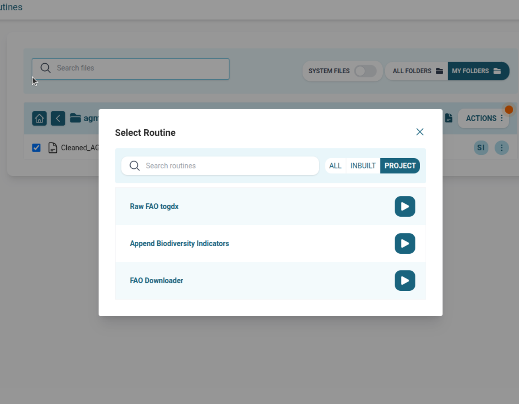Go back with the chevron button
The height and width of the screenshot is (404, 519).
(x=58, y=119)
